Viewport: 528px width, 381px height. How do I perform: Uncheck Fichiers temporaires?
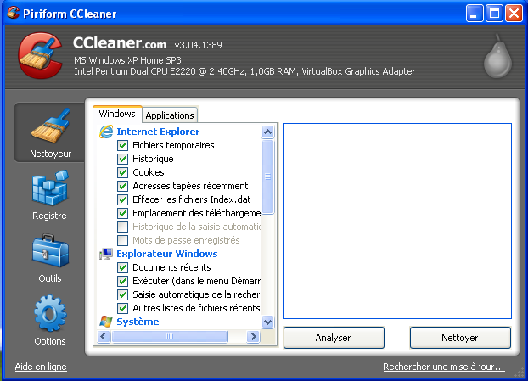click(x=122, y=145)
